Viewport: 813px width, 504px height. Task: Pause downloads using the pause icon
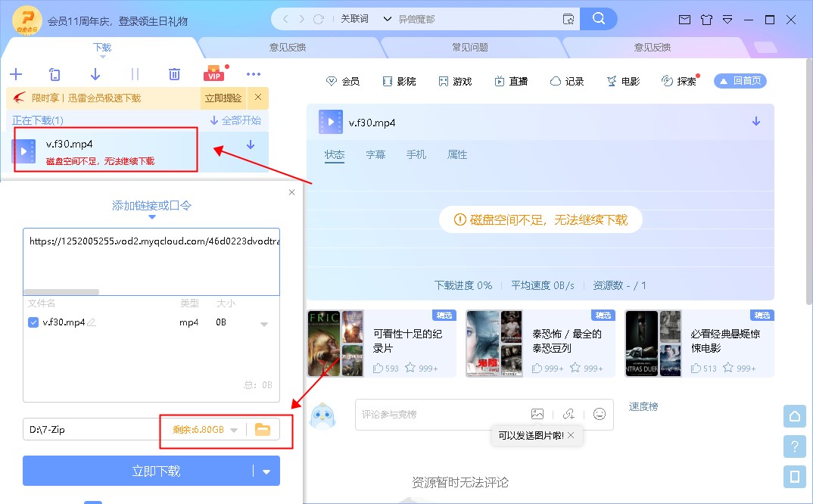click(135, 74)
